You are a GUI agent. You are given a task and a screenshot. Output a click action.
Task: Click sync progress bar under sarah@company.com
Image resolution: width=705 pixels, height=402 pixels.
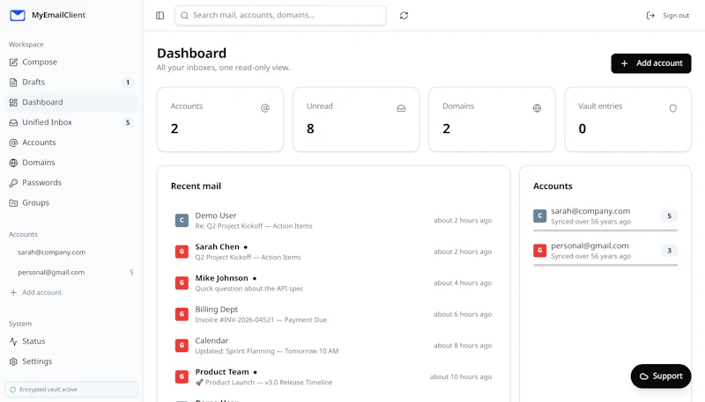pyautogui.click(x=605, y=230)
